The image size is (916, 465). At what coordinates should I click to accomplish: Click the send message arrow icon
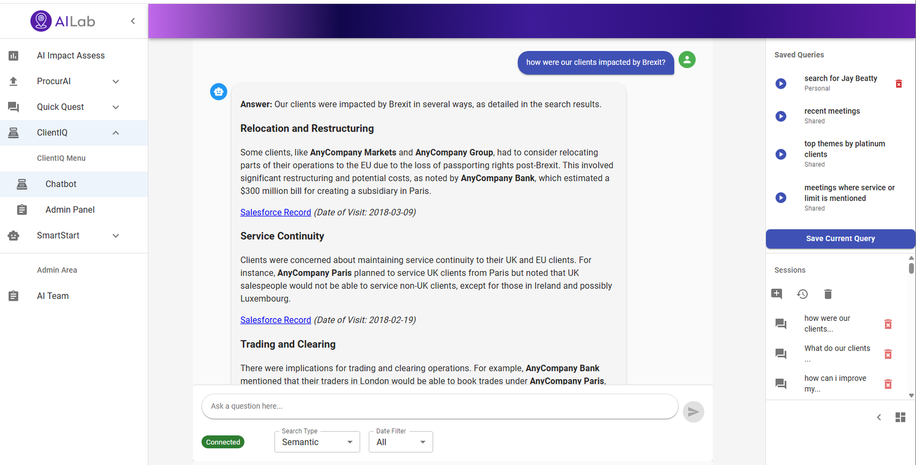coord(693,412)
